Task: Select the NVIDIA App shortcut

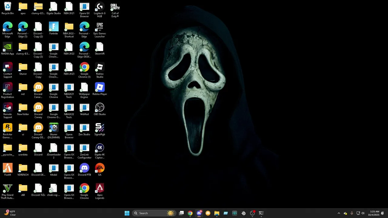Action: (8, 49)
